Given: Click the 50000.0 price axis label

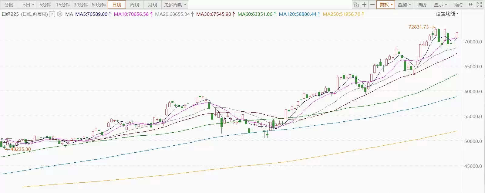Looking at the screenshot, I should click(473, 141).
